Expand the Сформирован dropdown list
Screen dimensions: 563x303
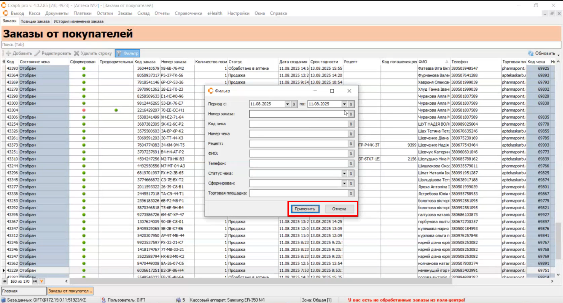click(344, 183)
